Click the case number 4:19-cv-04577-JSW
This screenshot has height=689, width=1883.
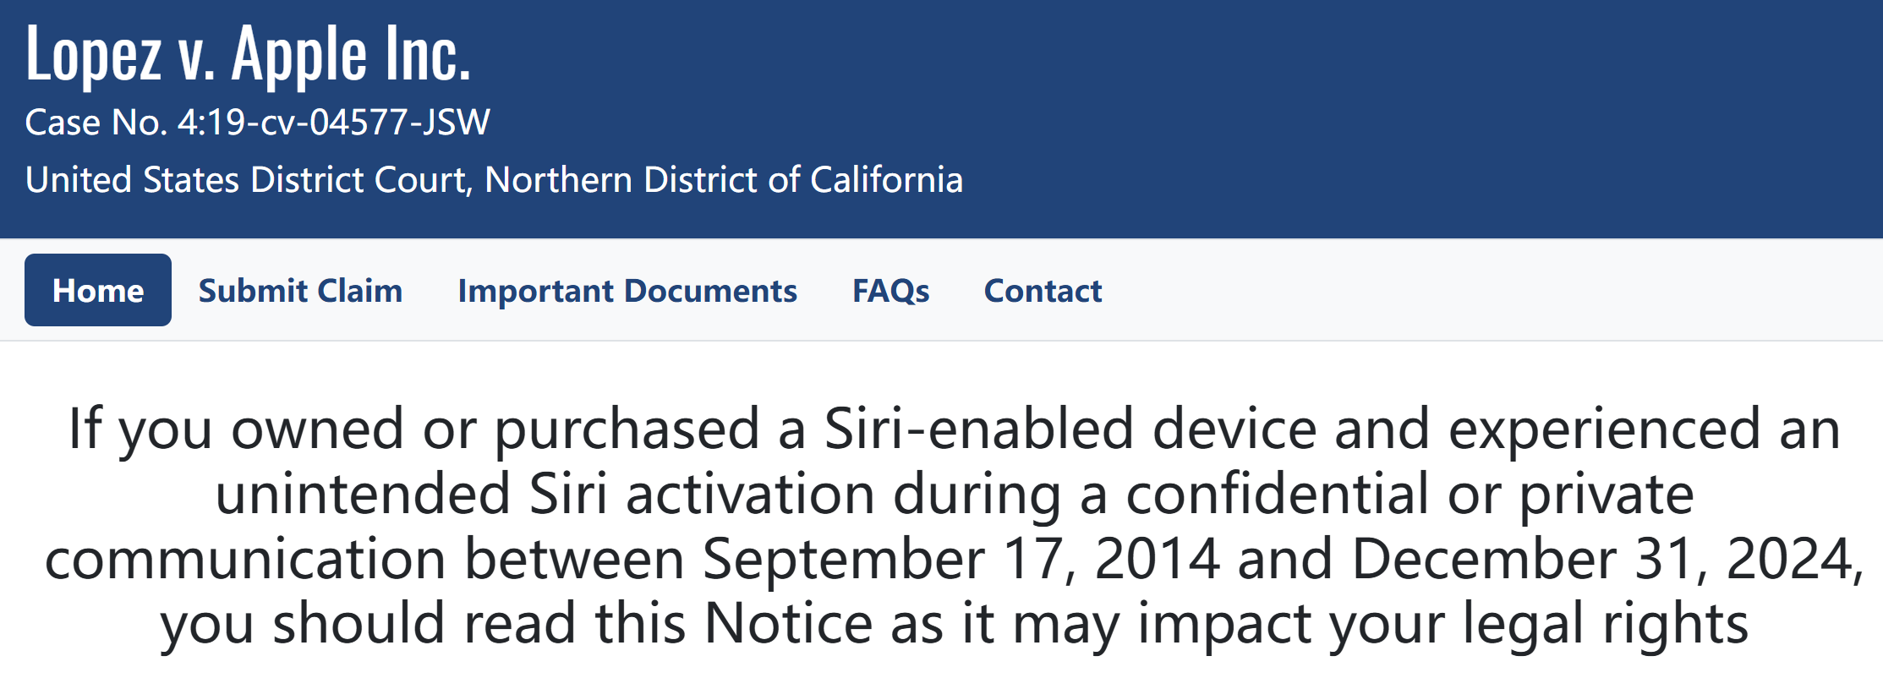coord(333,123)
